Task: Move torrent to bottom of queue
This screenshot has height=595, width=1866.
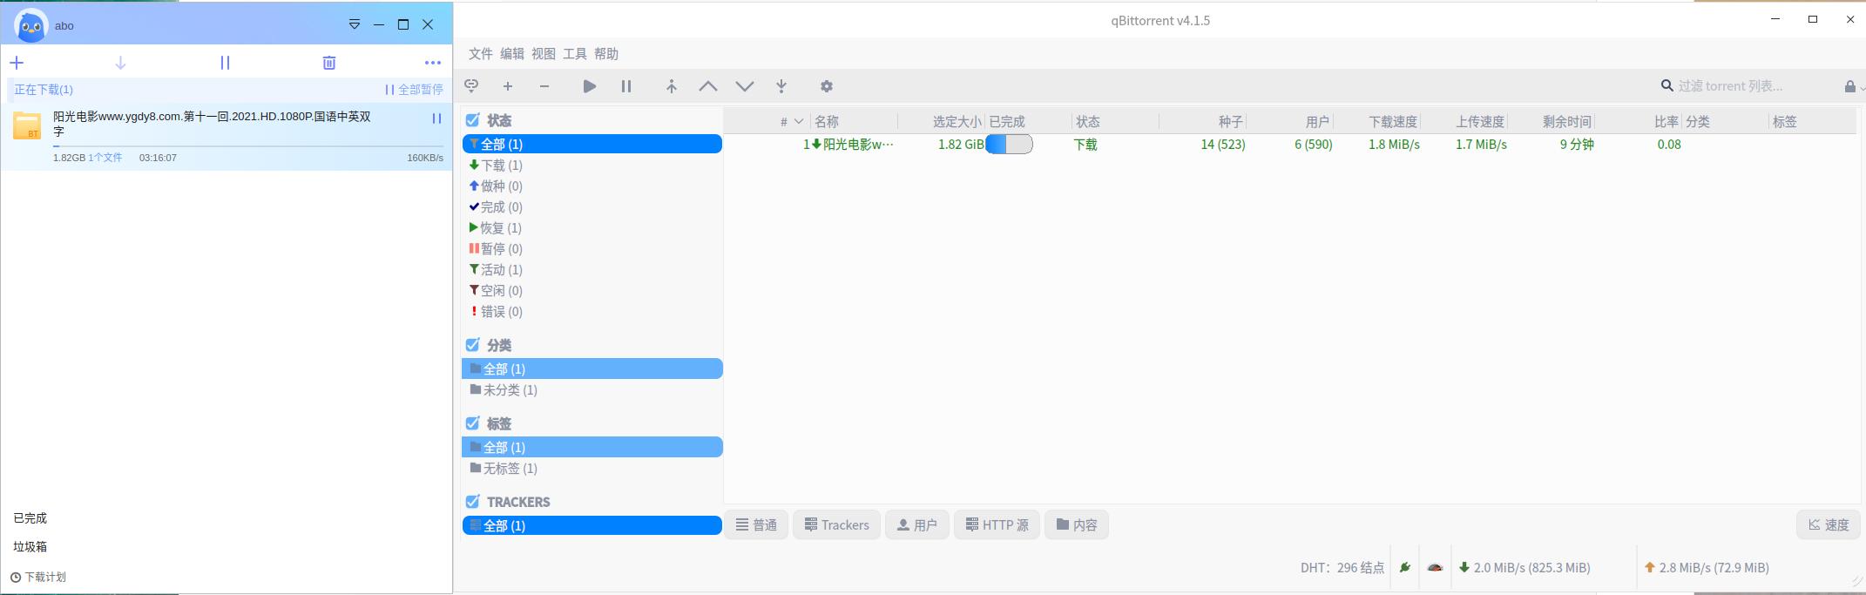Action: click(781, 86)
